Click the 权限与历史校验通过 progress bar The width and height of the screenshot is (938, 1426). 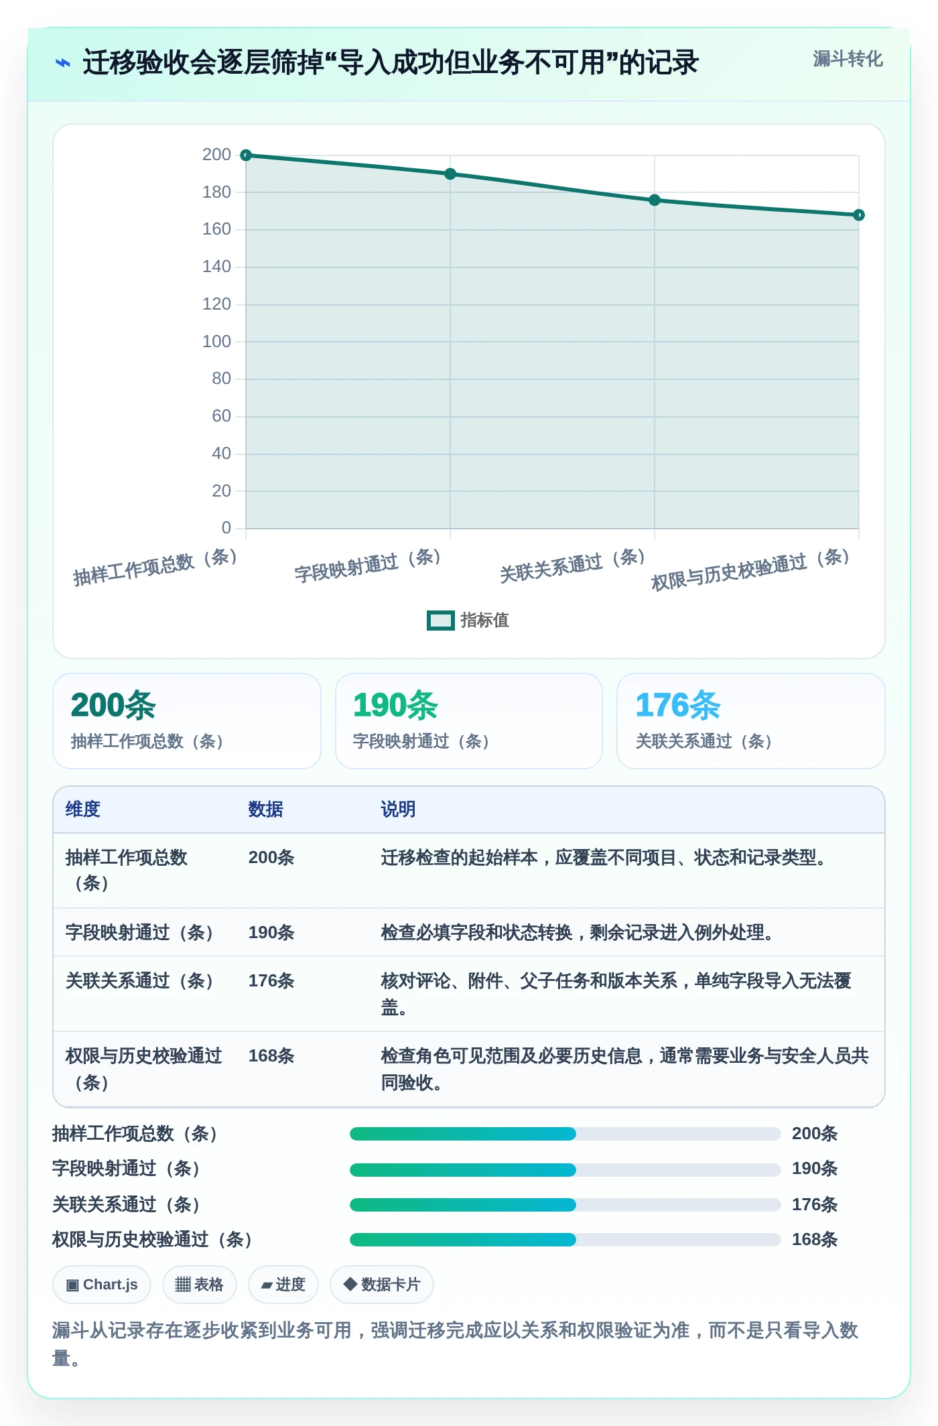(565, 1240)
